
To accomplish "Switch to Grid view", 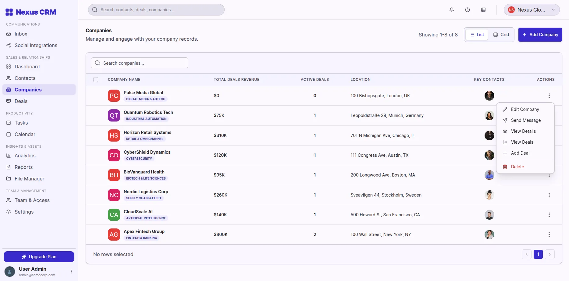I will click(x=501, y=35).
